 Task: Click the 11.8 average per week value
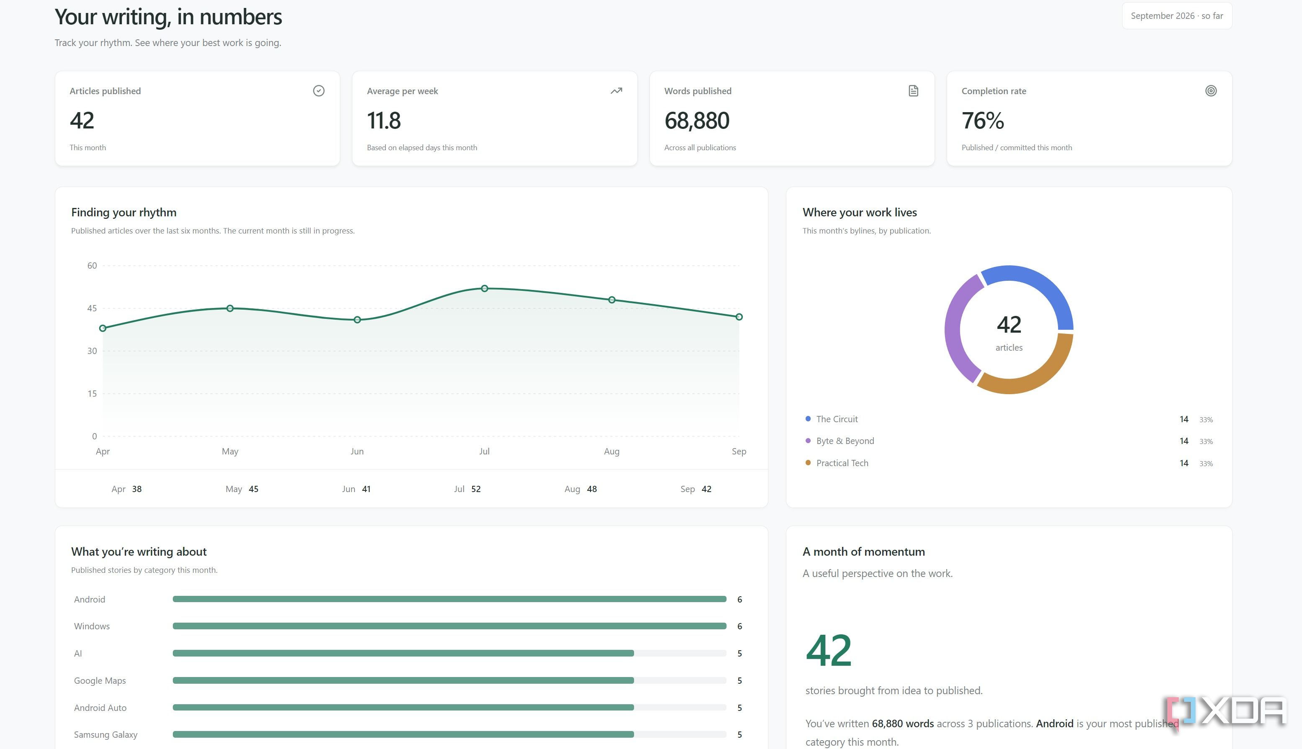(x=384, y=121)
